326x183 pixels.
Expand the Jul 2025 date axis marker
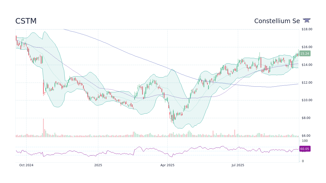coord(238,165)
